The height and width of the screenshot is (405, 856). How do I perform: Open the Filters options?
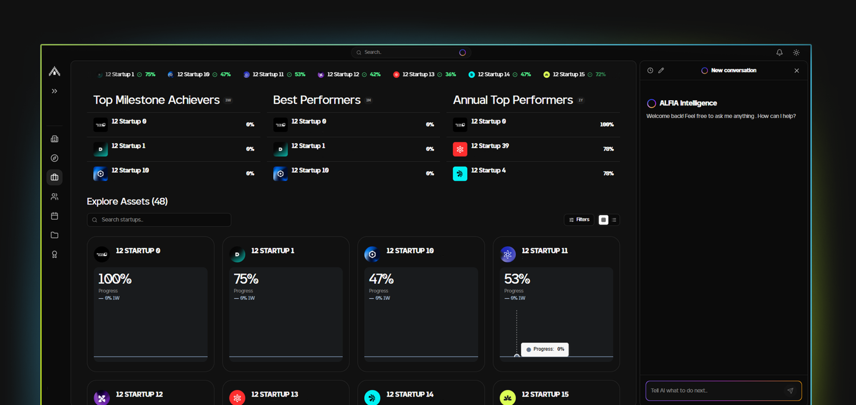click(x=579, y=220)
